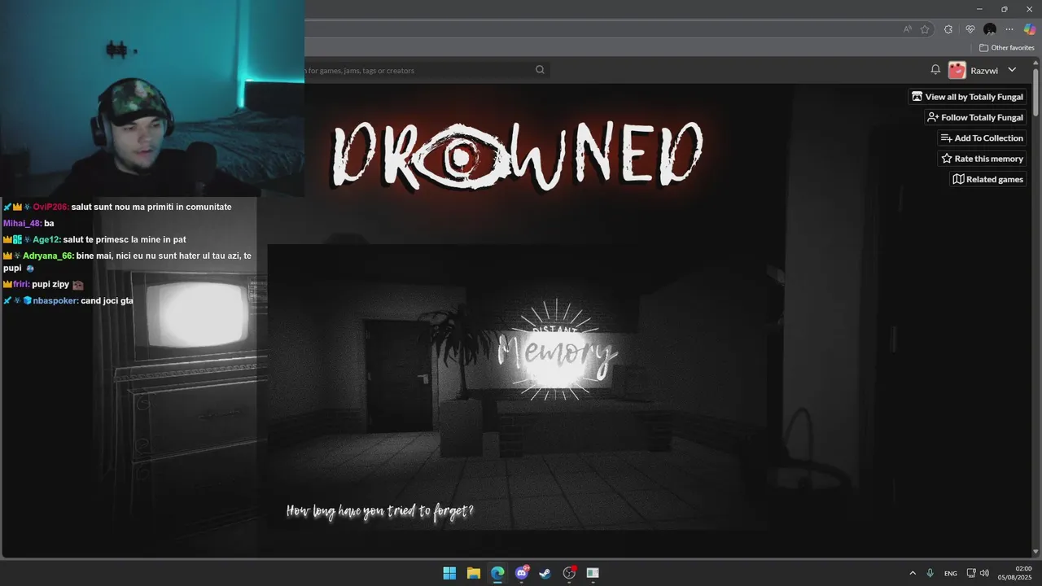Open the Copilot icon in Edge
The height and width of the screenshot is (586, 1042).
[1030, 29]
